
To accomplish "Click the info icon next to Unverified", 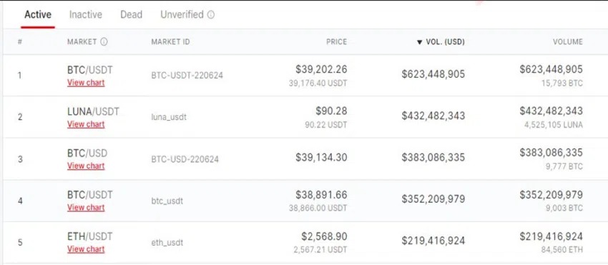I will pyautogui.click(x=211, y=15).
